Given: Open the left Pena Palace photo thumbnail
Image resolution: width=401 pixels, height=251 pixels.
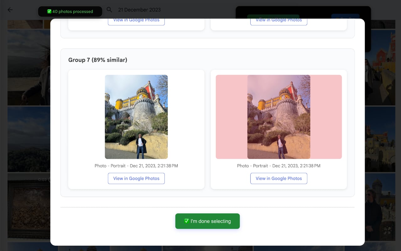Looking at the screenshot, I should point(136,117).
